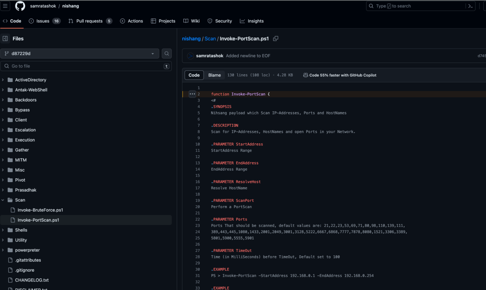Expand the Gather folder
The height and width of the screenshot is (290, 486).
(3, 150)
